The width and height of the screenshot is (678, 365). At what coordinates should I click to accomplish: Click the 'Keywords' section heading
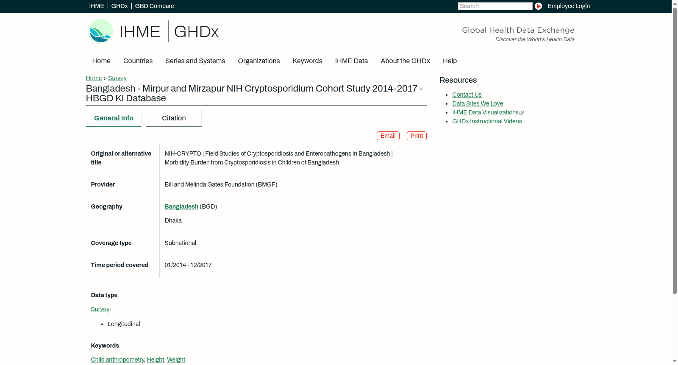point(105,345)
